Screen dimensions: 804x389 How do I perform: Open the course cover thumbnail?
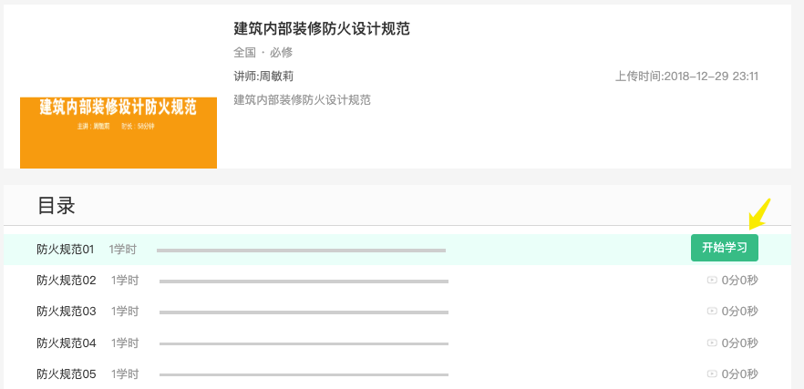(119, 132)
